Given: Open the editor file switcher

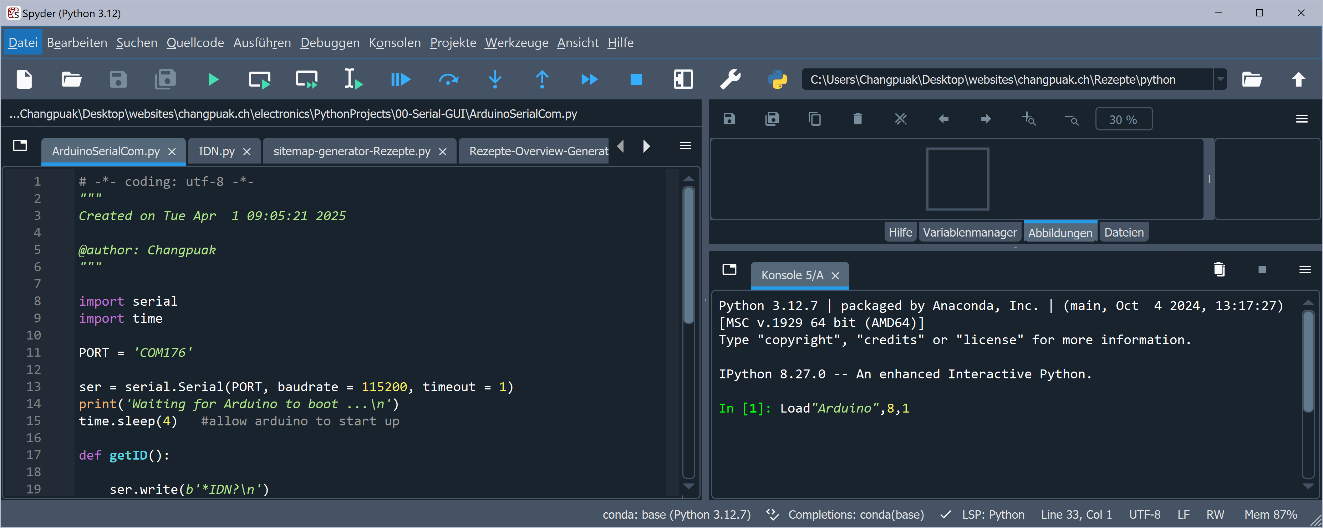Looking at the screenshot, I should (x=20, y=146).
